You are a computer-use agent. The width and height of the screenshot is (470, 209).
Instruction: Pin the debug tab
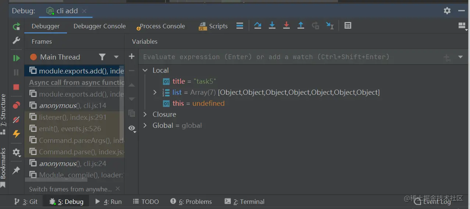tap(16, 170)
